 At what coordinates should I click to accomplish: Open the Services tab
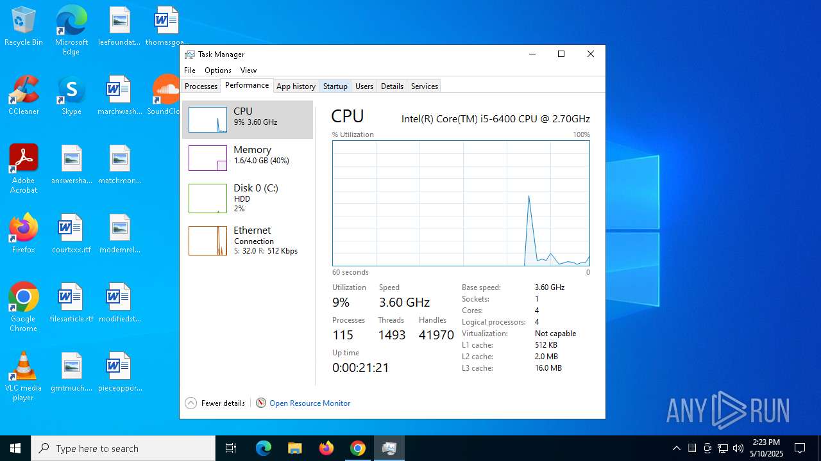425,86
